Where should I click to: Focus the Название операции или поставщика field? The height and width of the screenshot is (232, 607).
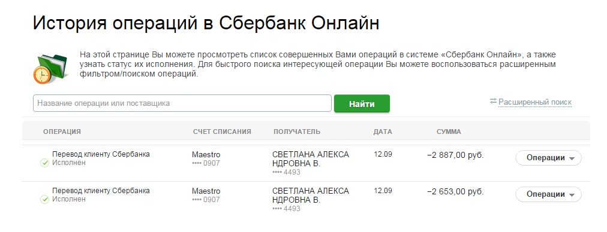(182, 103)
